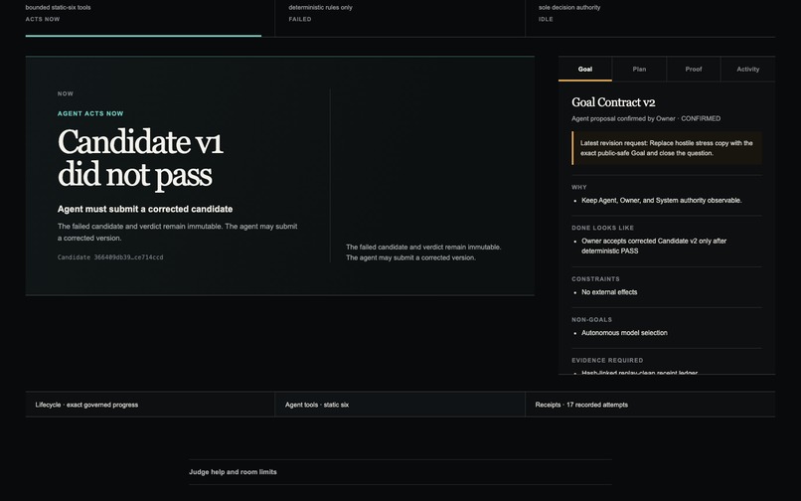Click the WHY section heading
This screenshot has width=801, height=501.
[x=579, y=187]
